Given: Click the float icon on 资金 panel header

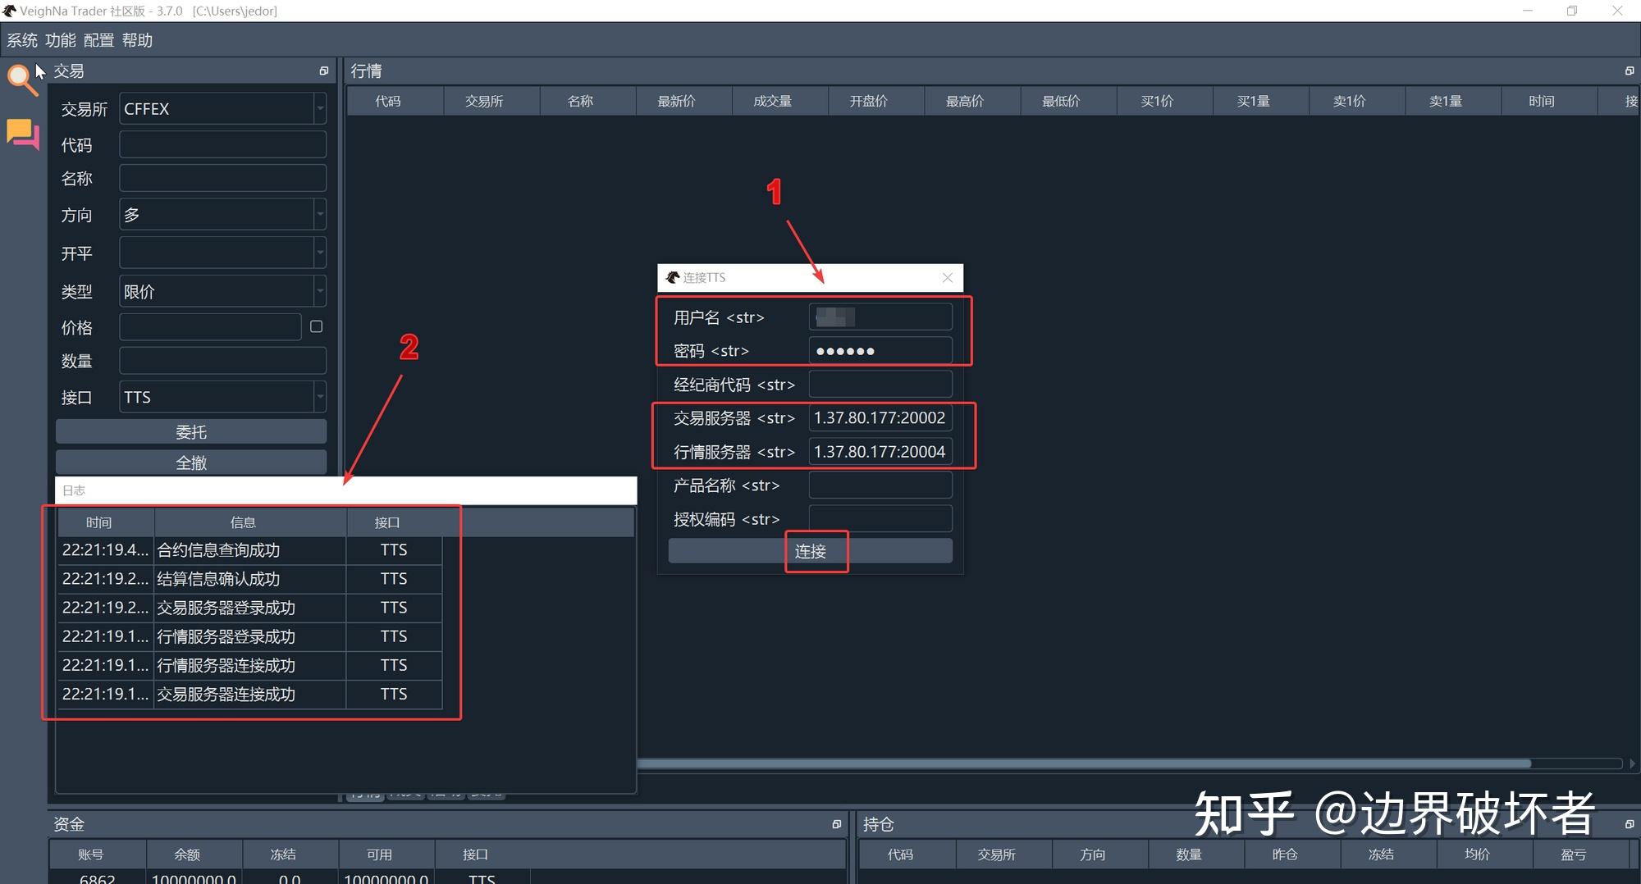Looking at the screenshot, I should coord(836,823).
